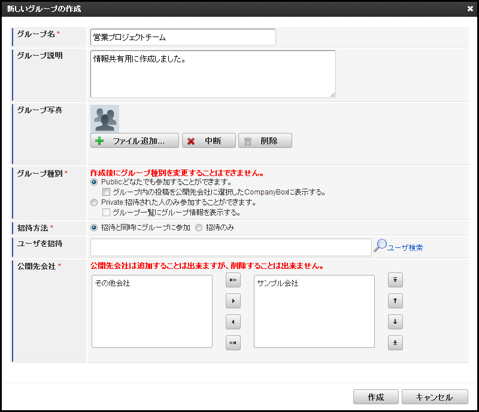The image size is (479, 412).
Task: Focus the グループ名 input field
Action: 183,37
